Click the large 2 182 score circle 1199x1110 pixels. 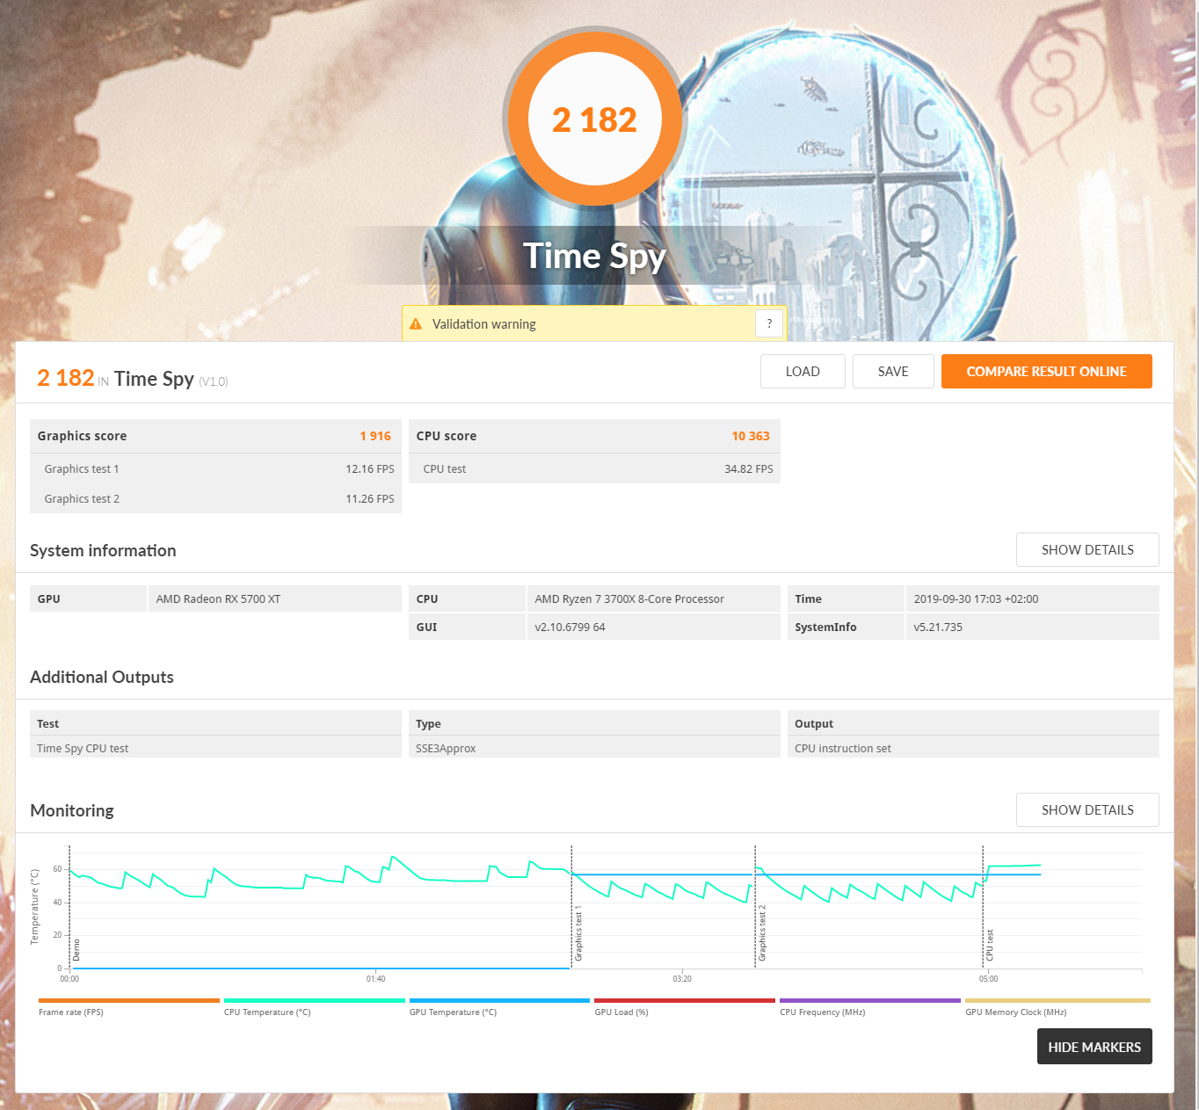coord(595,119)
